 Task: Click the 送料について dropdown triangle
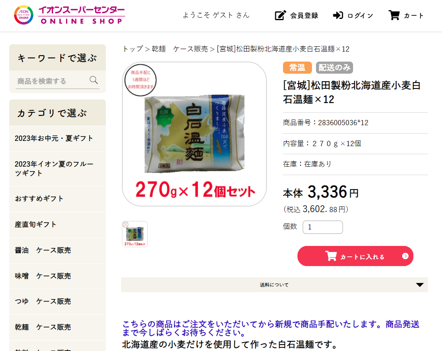pyautogui.click(x=420, y=285)
